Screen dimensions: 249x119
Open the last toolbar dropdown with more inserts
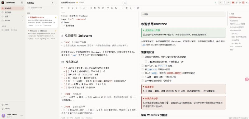[139, 7]
